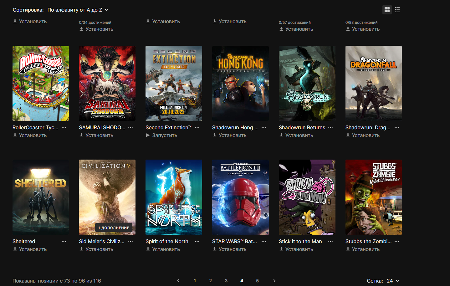Open Shadowrun Returns cover art
Image resolution: width=450 pixels, height=286 pixels.
[307, 83]
